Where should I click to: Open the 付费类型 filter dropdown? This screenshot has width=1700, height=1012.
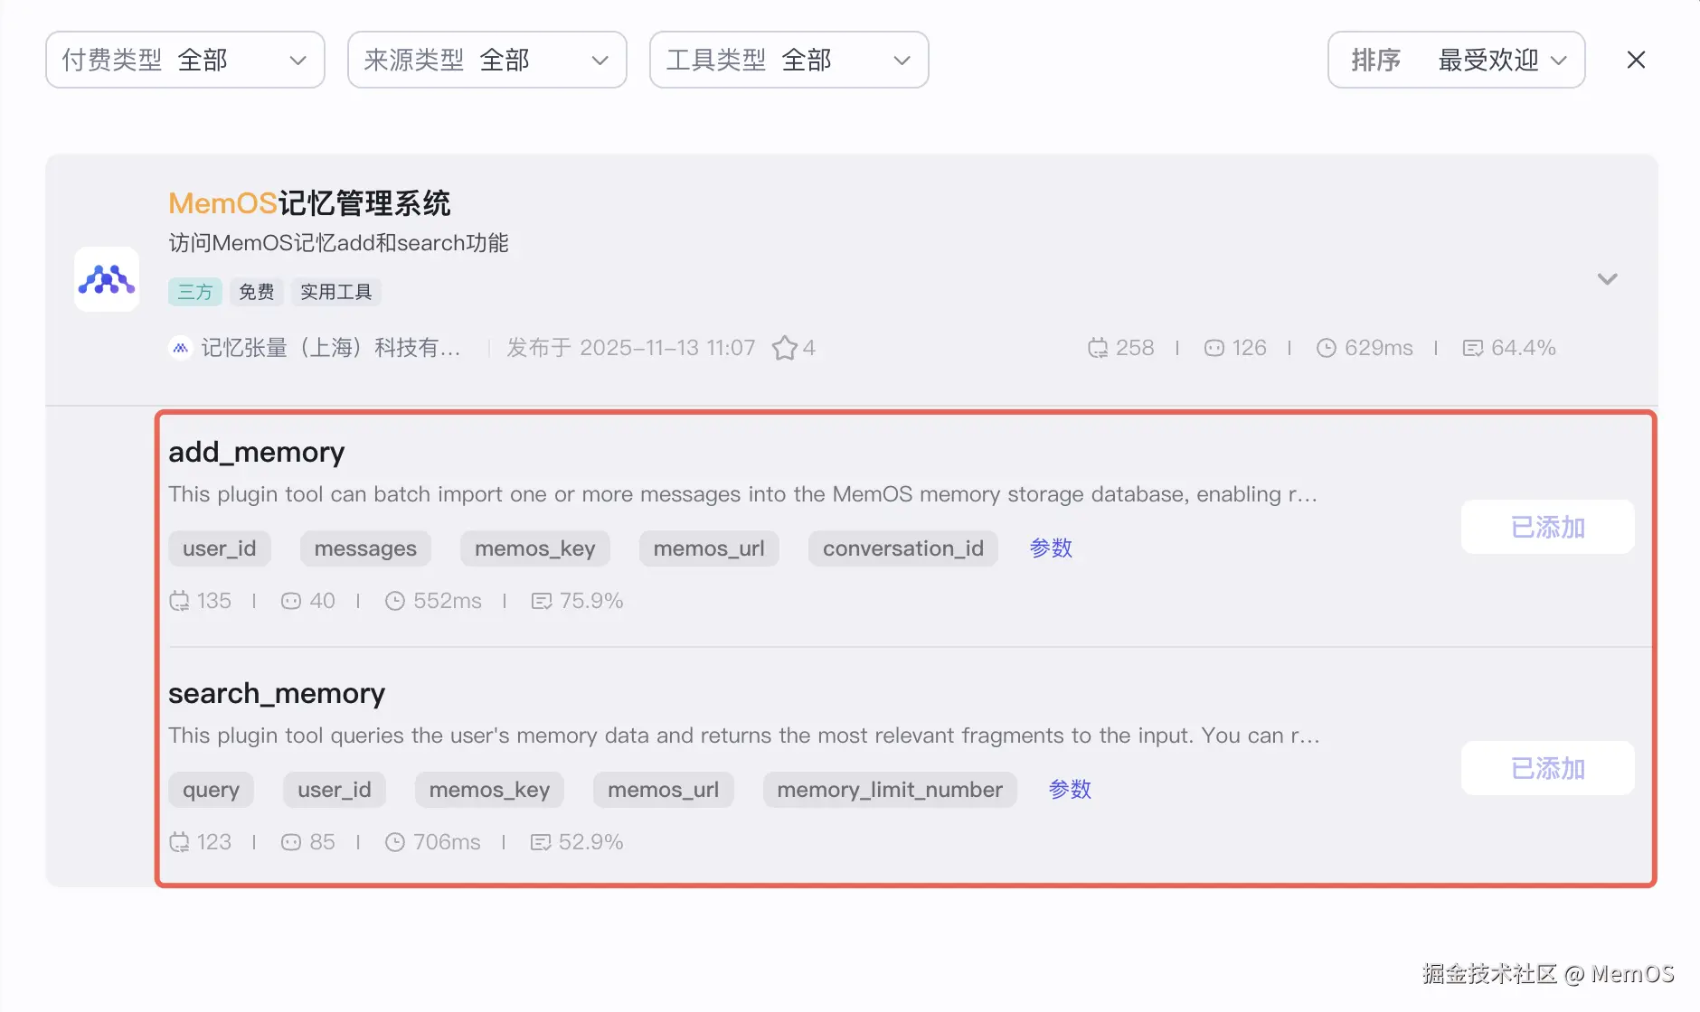(x=185, y=60)
